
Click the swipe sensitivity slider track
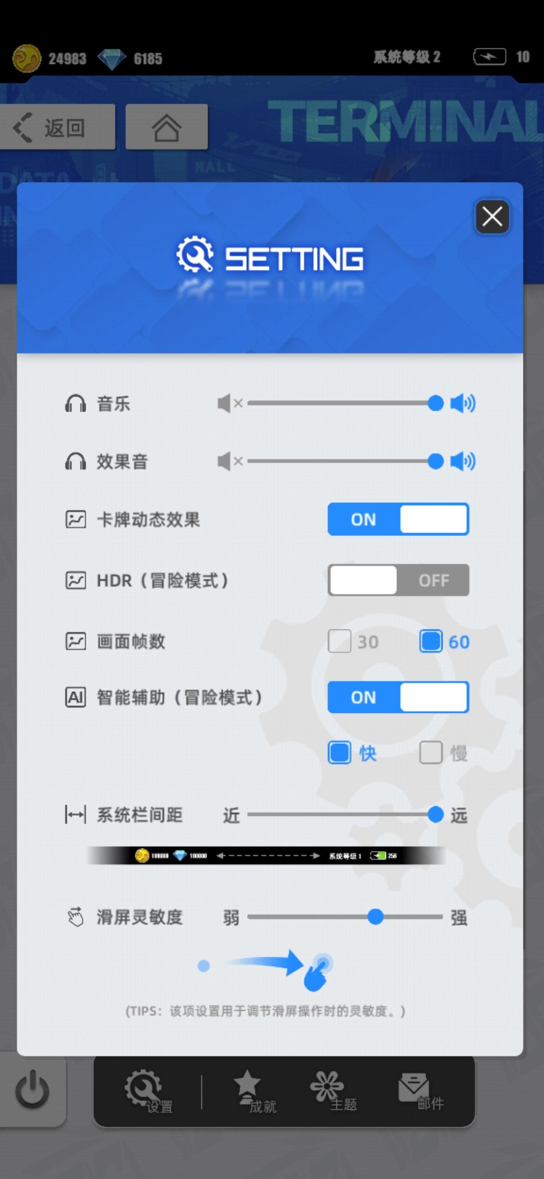tap(345, 917)
